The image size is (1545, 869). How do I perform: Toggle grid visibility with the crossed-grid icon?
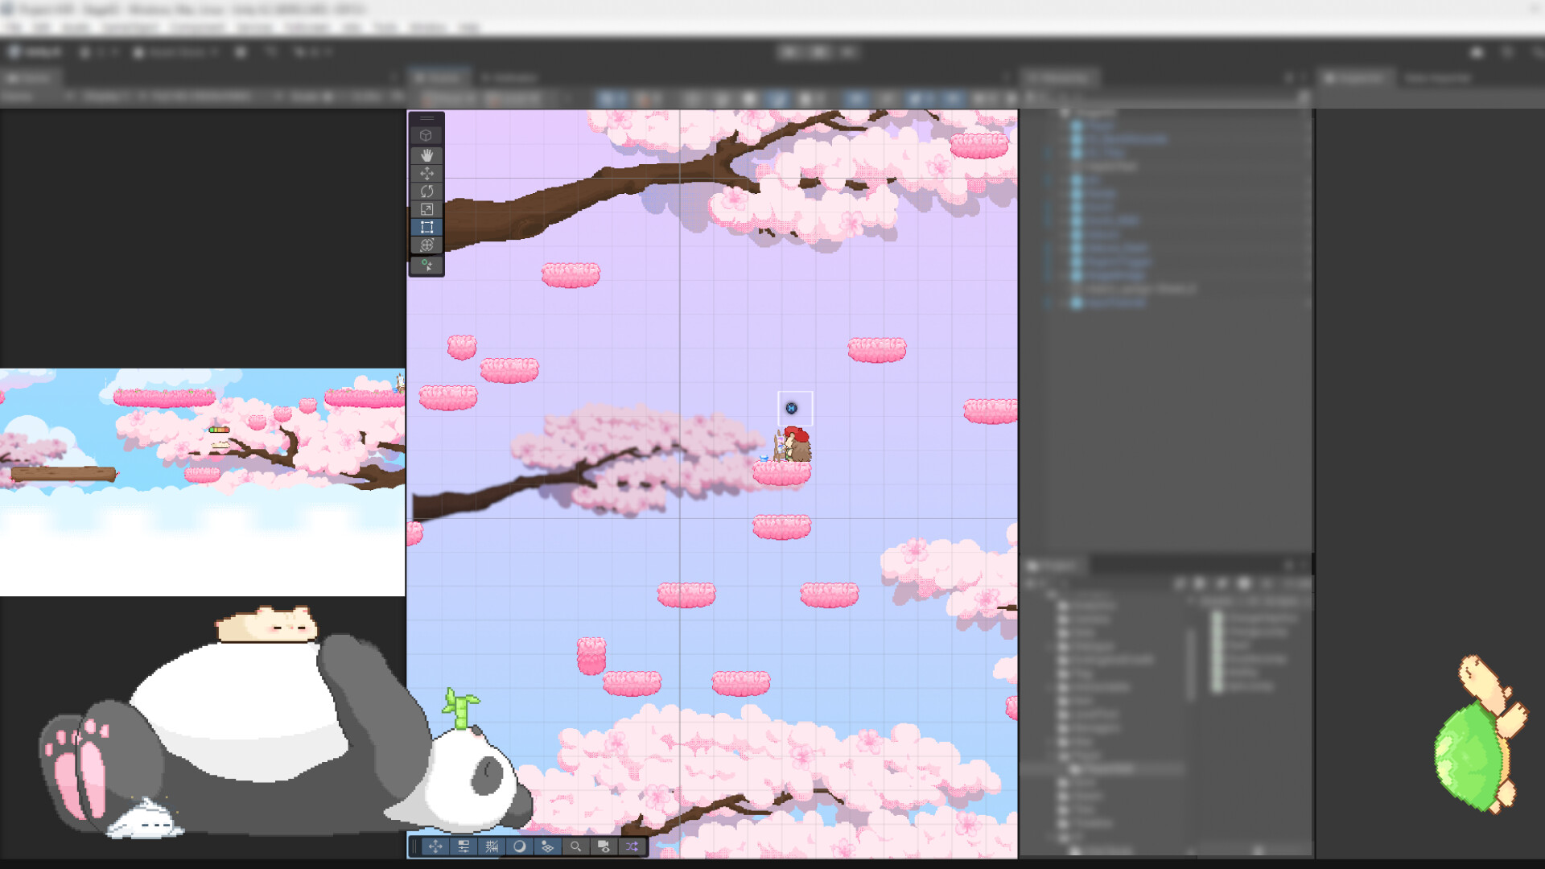pyautogui.click(x=492, y=847)
